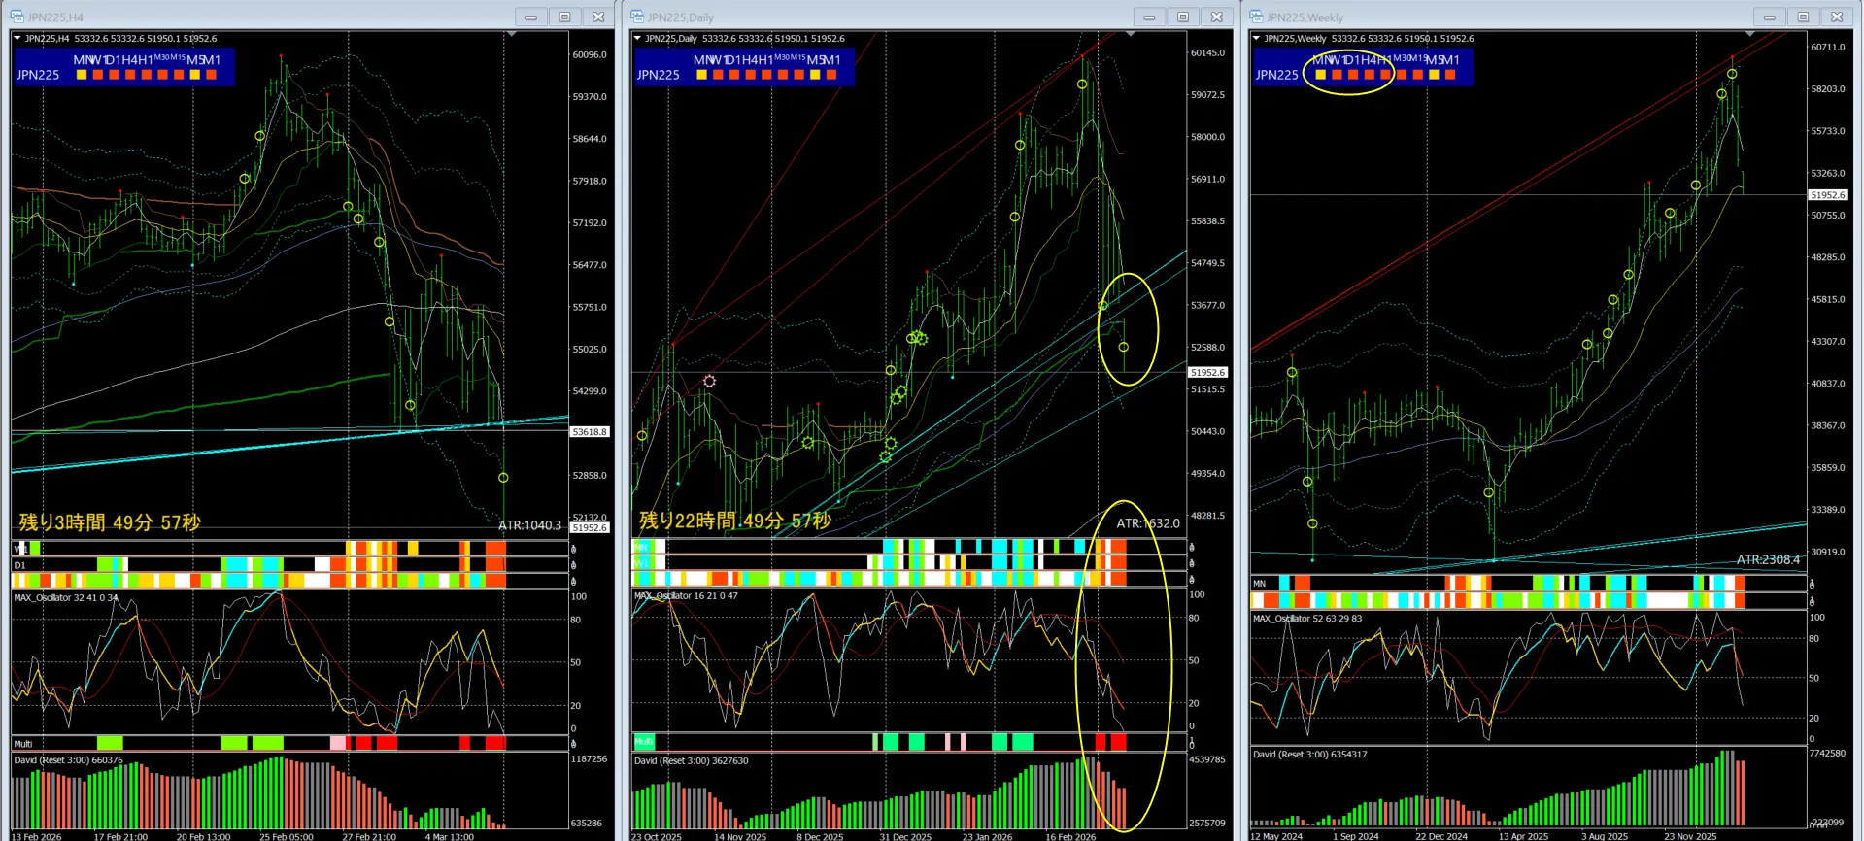This screenshot has height=841, width=1864.
Task: Click MAX_Oscillator 32 41 0 34 indicator label
Action: pos(66,598)
